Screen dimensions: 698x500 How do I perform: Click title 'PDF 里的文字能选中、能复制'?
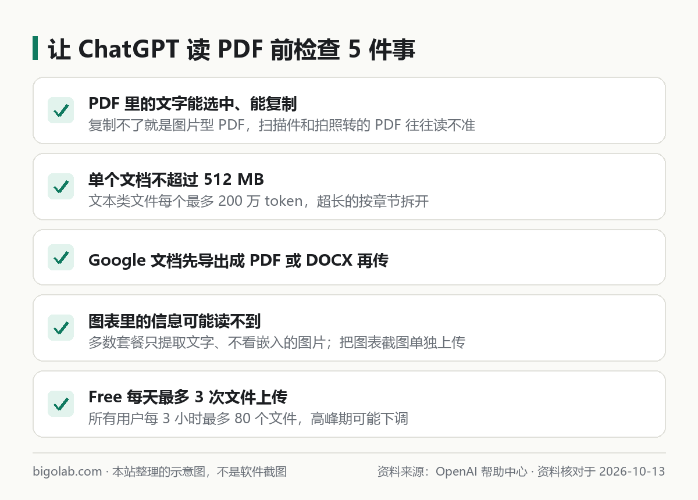click(x=193, y=103)
